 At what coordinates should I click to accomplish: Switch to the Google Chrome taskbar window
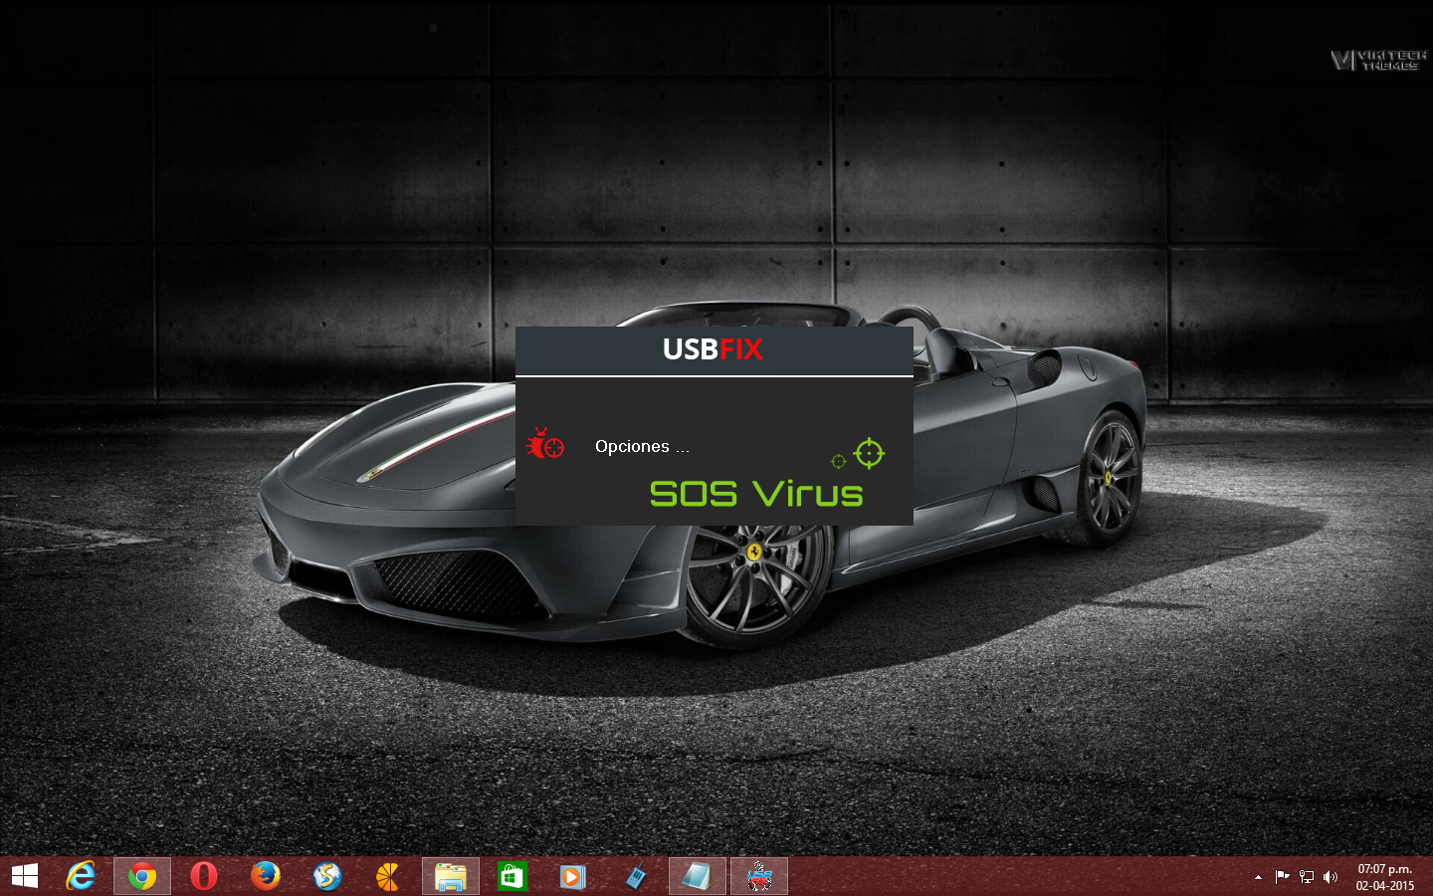click(142, 876)
